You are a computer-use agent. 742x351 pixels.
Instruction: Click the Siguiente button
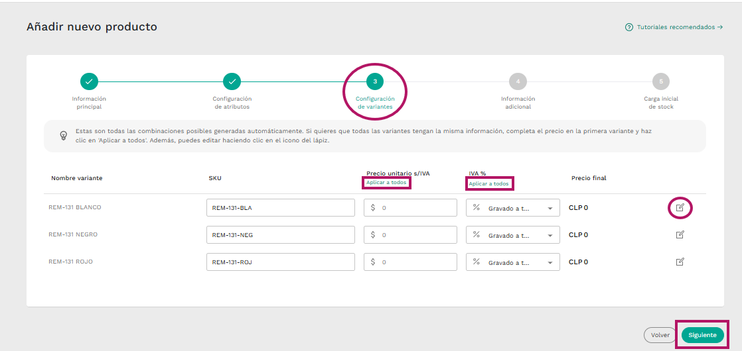coord(703,335)
